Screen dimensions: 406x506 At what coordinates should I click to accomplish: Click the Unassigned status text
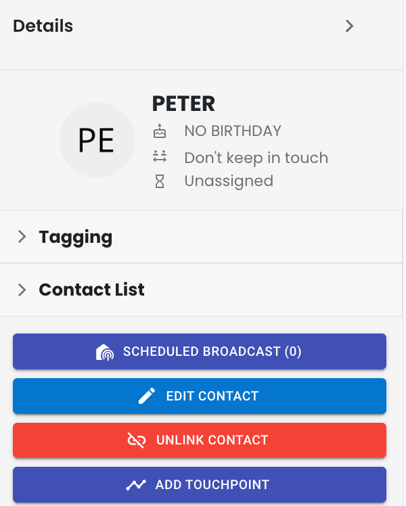(x=229, y=181)
